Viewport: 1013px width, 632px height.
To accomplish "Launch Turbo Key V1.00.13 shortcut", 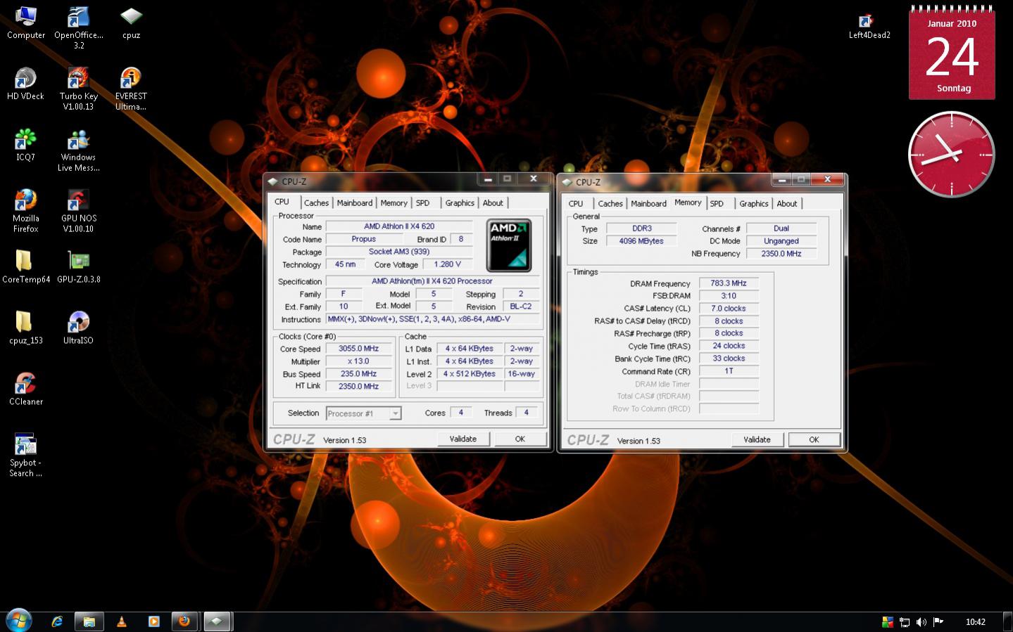I will (78, 89).
